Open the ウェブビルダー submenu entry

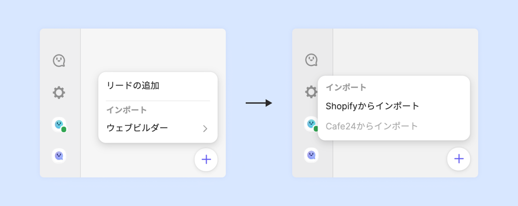(x=137, y=128)
